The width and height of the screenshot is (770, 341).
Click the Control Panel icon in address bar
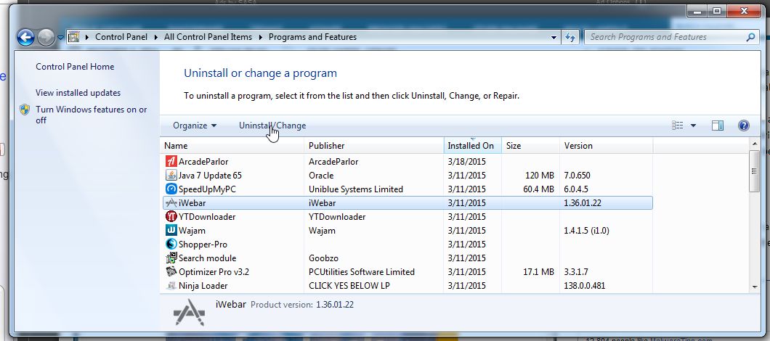tap(73, 37)
